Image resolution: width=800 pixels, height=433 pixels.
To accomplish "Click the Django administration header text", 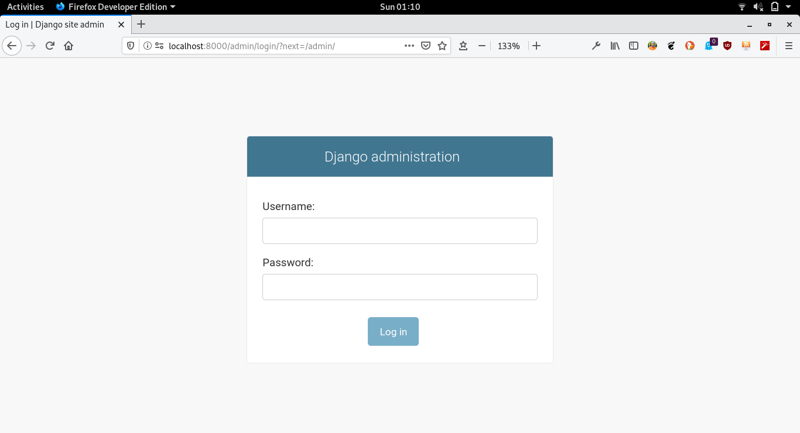I will tap(392, 157).
